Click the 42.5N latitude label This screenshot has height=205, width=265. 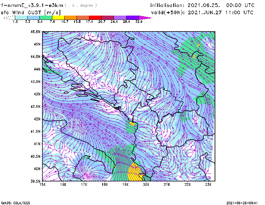35,106
